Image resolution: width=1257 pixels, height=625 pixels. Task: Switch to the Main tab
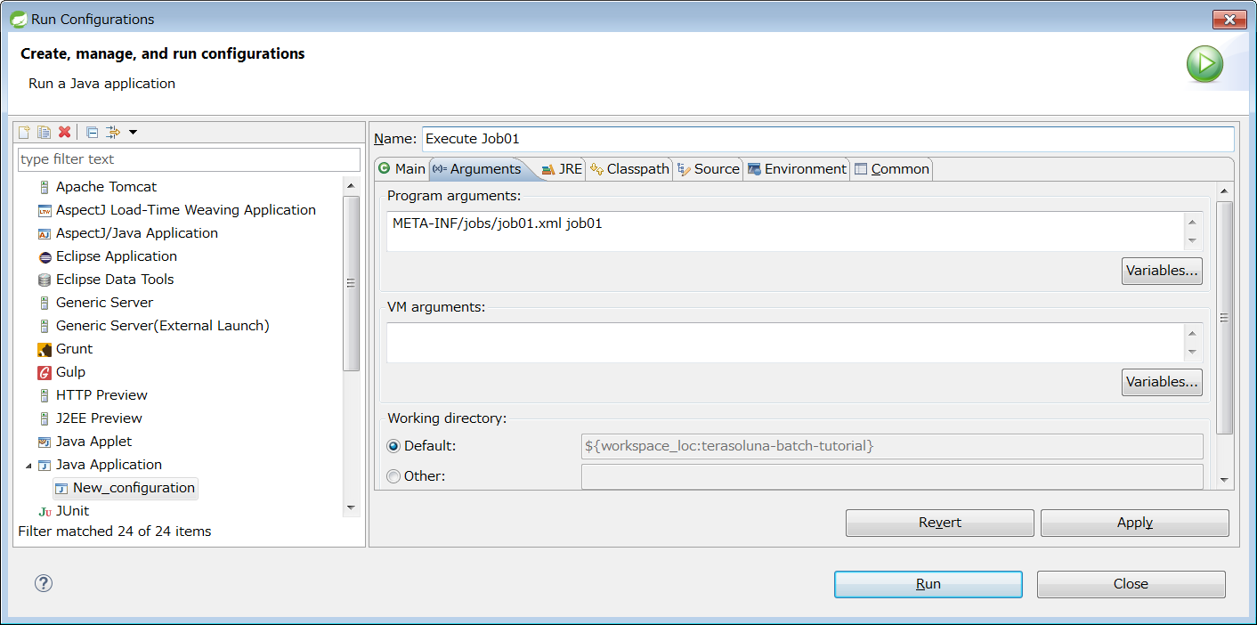[x=401, y=169]
